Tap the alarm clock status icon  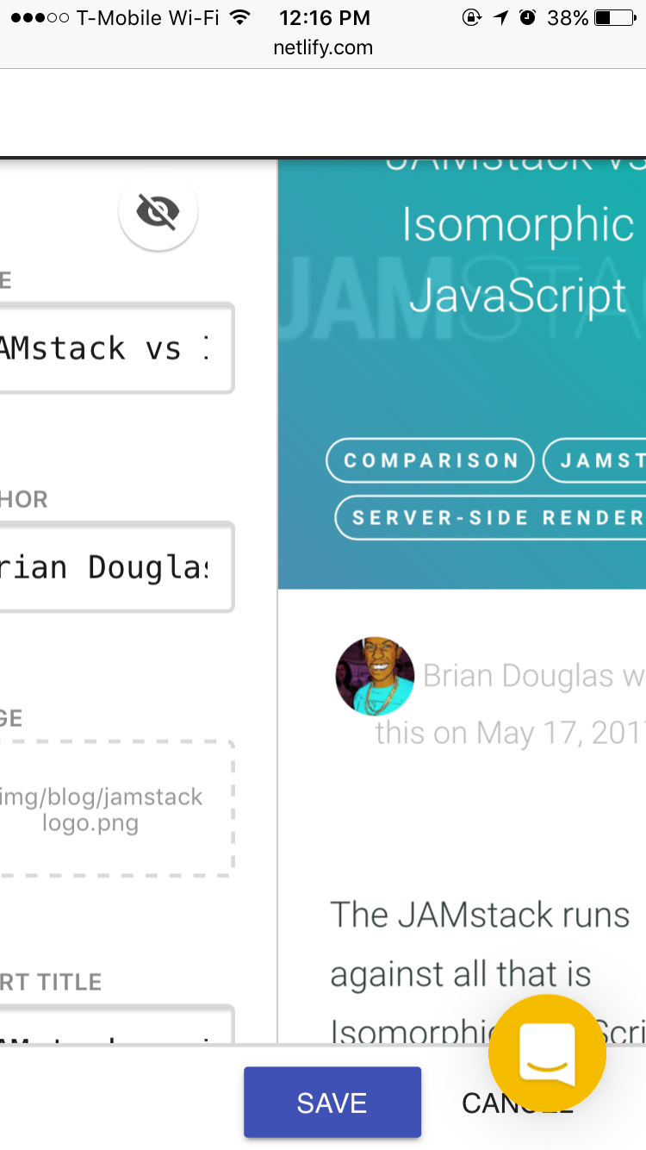coord(528,17)
